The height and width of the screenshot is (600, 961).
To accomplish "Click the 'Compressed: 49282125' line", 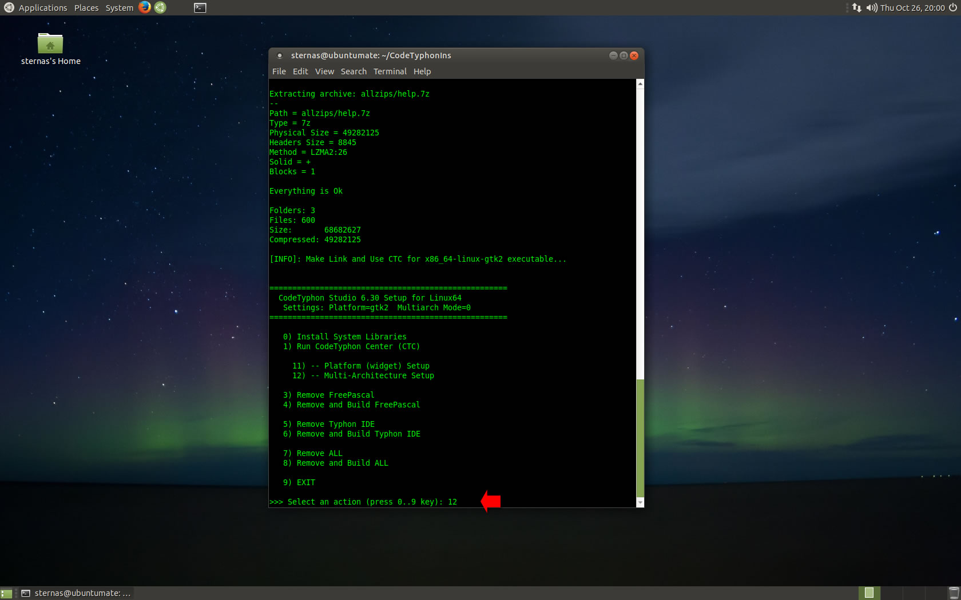I will 315,240.
